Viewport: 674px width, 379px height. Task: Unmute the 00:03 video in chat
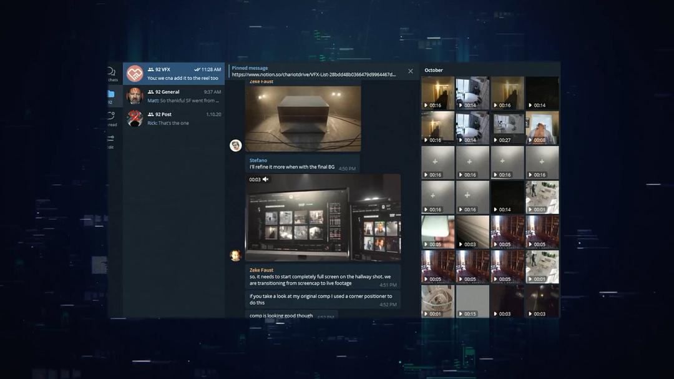pyautogui.click(x=266, y=179)
